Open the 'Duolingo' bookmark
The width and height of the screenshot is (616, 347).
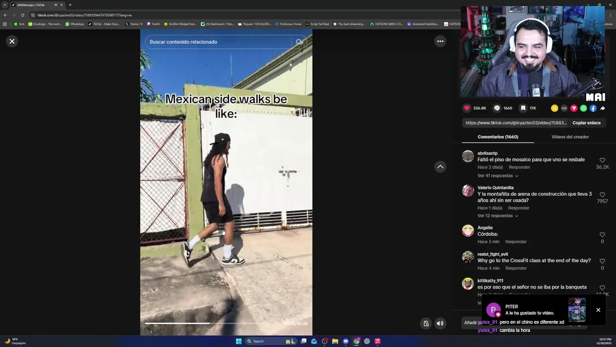[x=45, y=24]
